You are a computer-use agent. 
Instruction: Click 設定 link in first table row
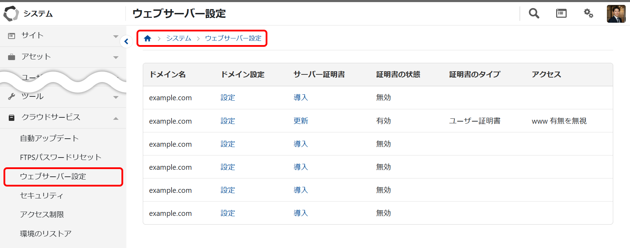point(228,98)
